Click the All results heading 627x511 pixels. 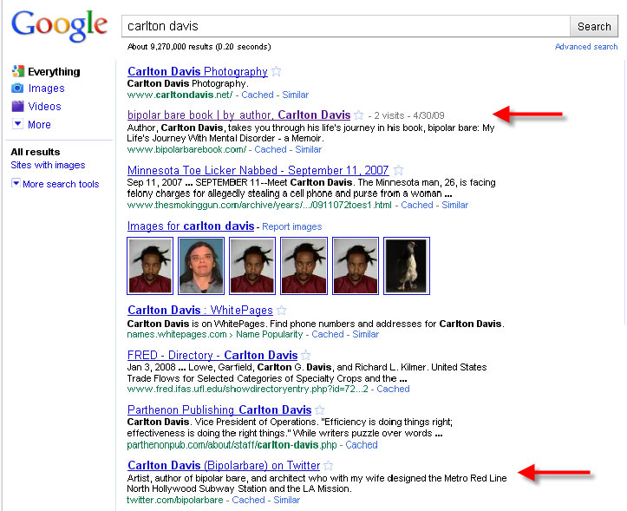[36, 152]
